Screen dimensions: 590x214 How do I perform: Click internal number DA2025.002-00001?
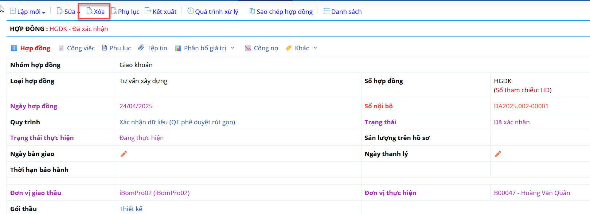(x=521, y=106)
